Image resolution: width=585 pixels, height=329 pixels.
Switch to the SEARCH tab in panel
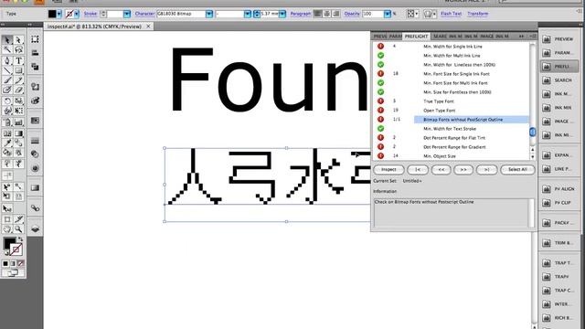pyautogui.click(x=440, y=37)
